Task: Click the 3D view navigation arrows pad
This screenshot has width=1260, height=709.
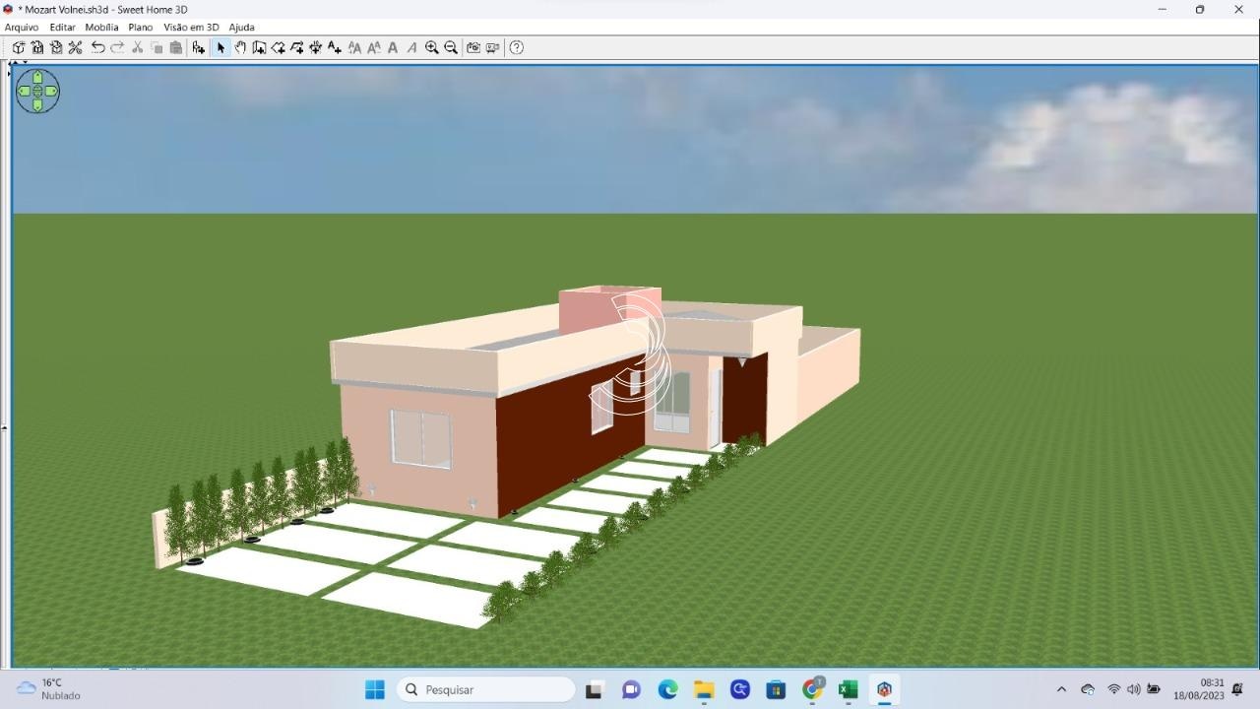Action: click(x=37, y=91)
